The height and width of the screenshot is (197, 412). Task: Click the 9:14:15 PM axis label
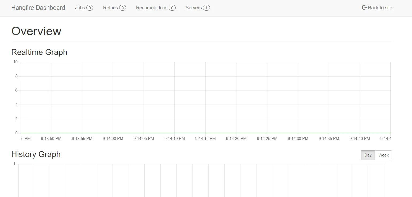(205, 139)
